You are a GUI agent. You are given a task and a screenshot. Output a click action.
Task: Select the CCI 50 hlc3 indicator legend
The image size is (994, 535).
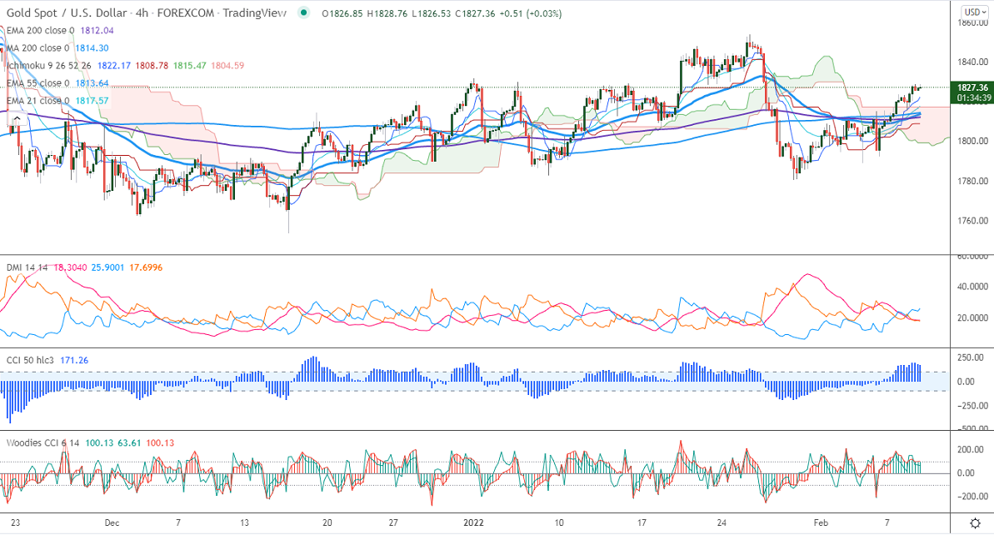(31, 360)
